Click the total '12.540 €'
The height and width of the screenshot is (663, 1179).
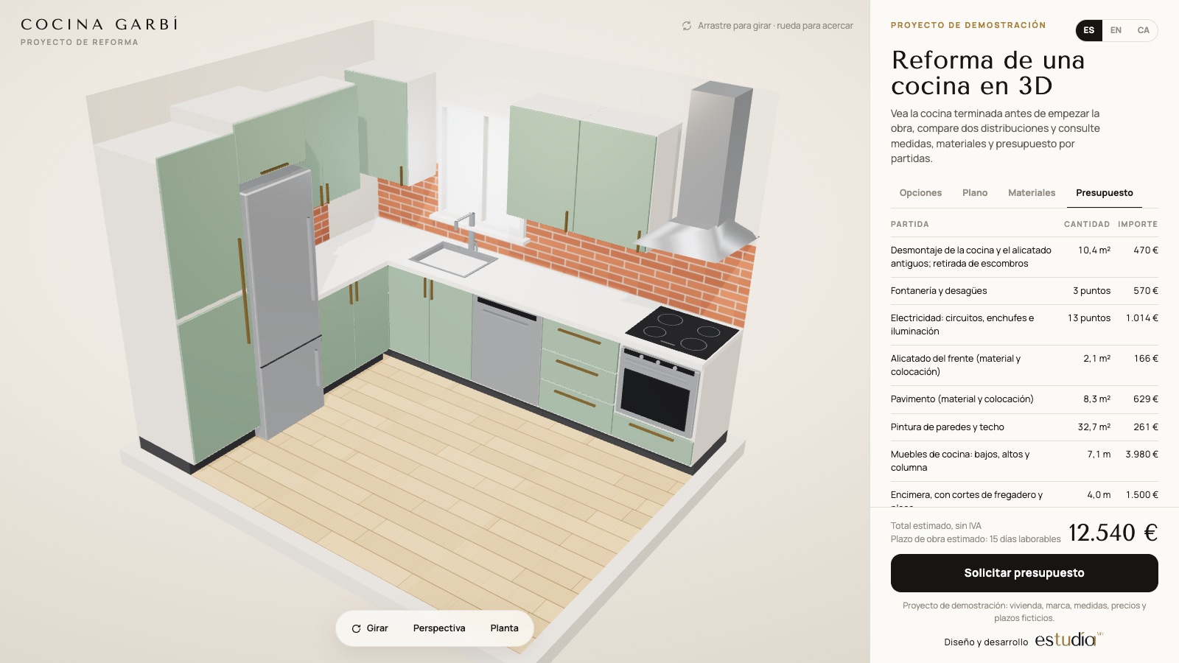click(1113, 533)
